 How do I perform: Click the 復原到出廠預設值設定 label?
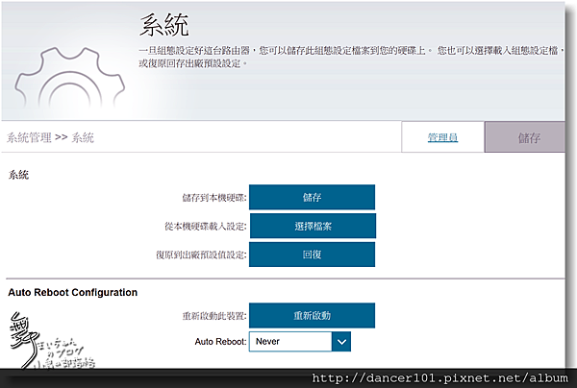pos(201,255)
